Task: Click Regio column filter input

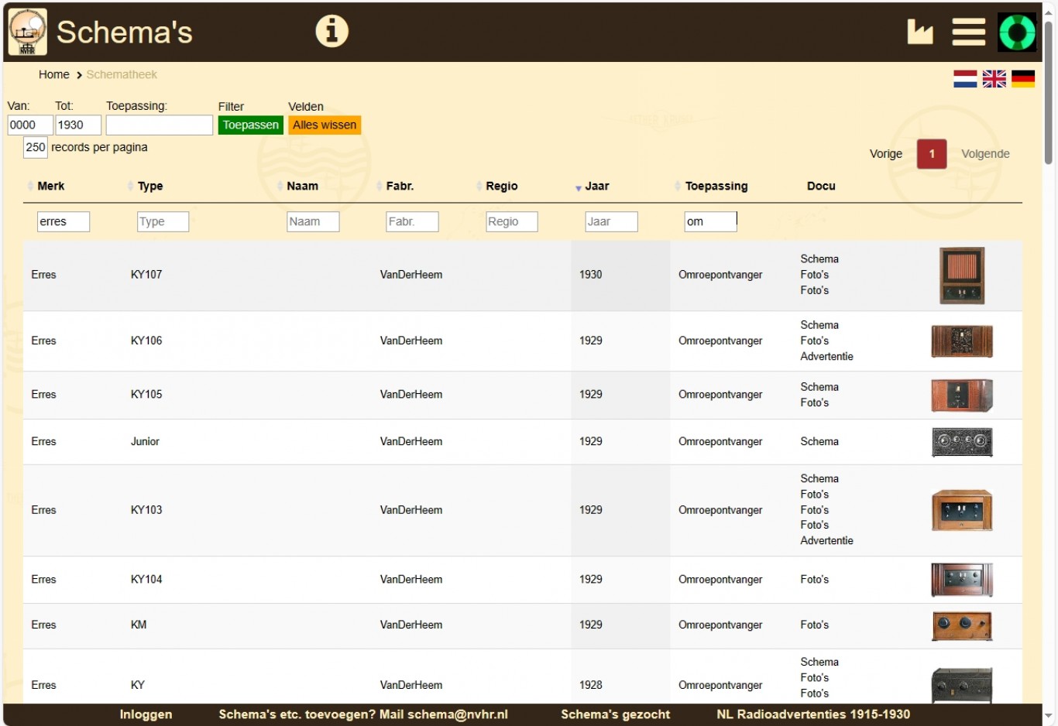Action: tap(511, 221)
